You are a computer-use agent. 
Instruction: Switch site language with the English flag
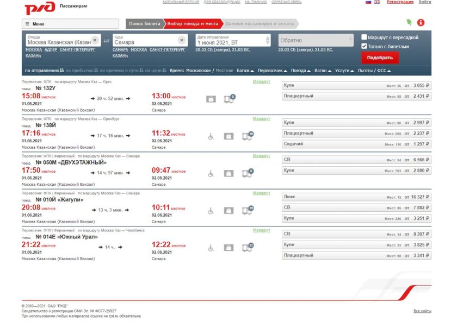coord(376,2)
